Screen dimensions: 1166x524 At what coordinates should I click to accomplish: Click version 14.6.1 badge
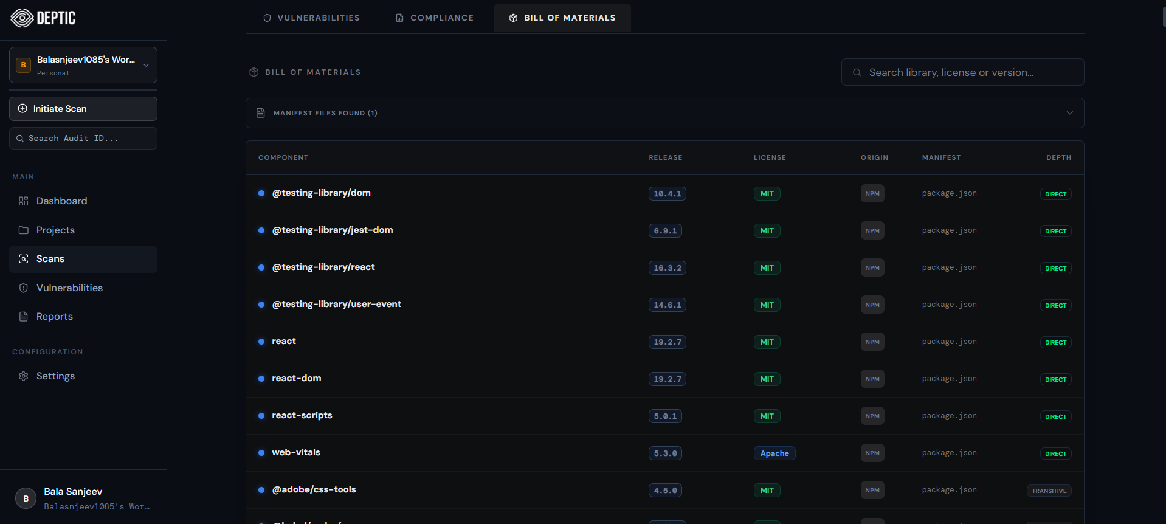pos(668,305)
